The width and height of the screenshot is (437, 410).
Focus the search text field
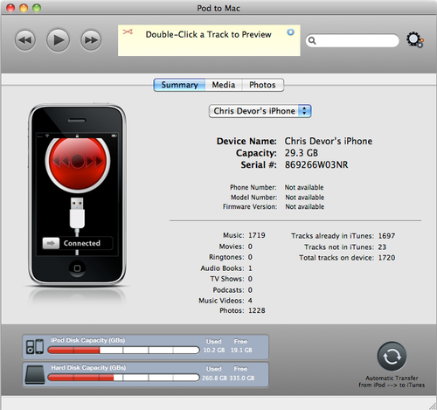(x=352, y=40)
